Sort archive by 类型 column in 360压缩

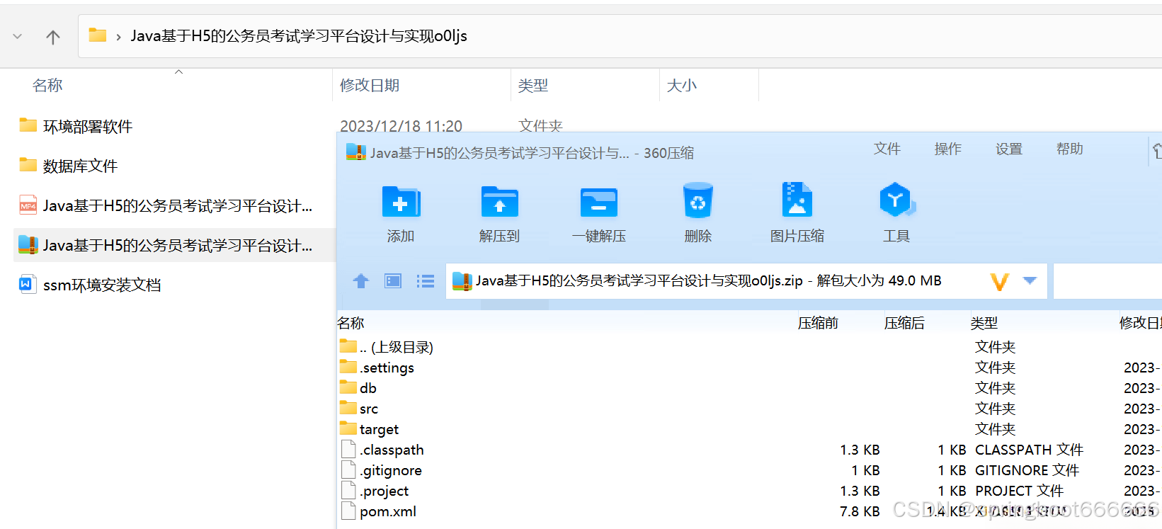[x=984, y=323]
